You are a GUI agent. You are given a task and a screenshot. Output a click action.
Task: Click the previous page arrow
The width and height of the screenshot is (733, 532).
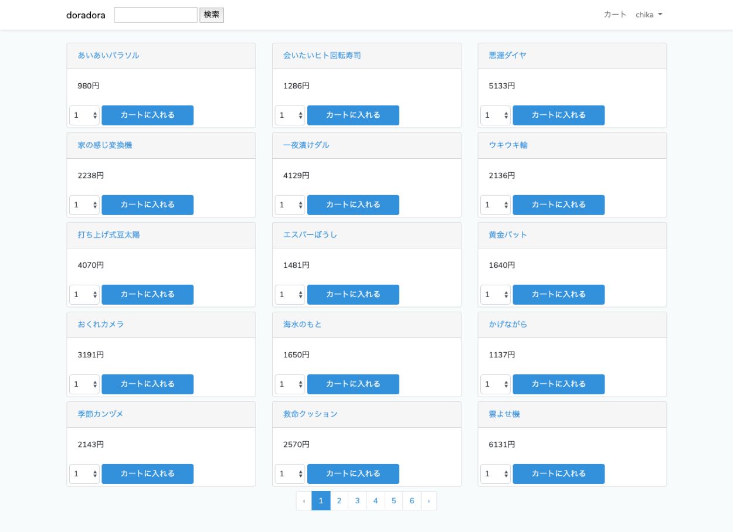point(304,501)
